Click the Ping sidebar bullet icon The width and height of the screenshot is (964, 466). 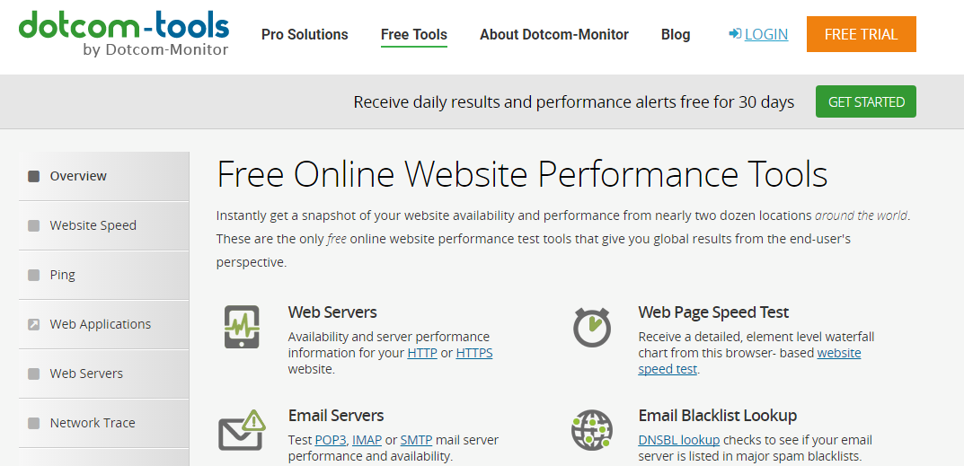[34, 275]
